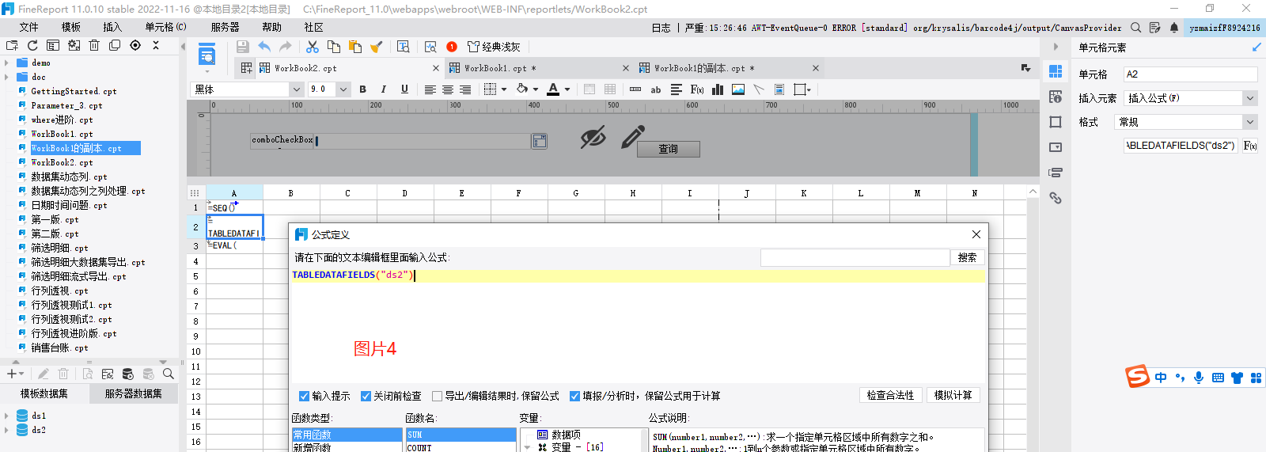Image resolution: width=1266 pixels, height=452 pixels.
Task: Check the 导出/编辑结果时,保留公式 checkbox
Action: tap(438, 396)
